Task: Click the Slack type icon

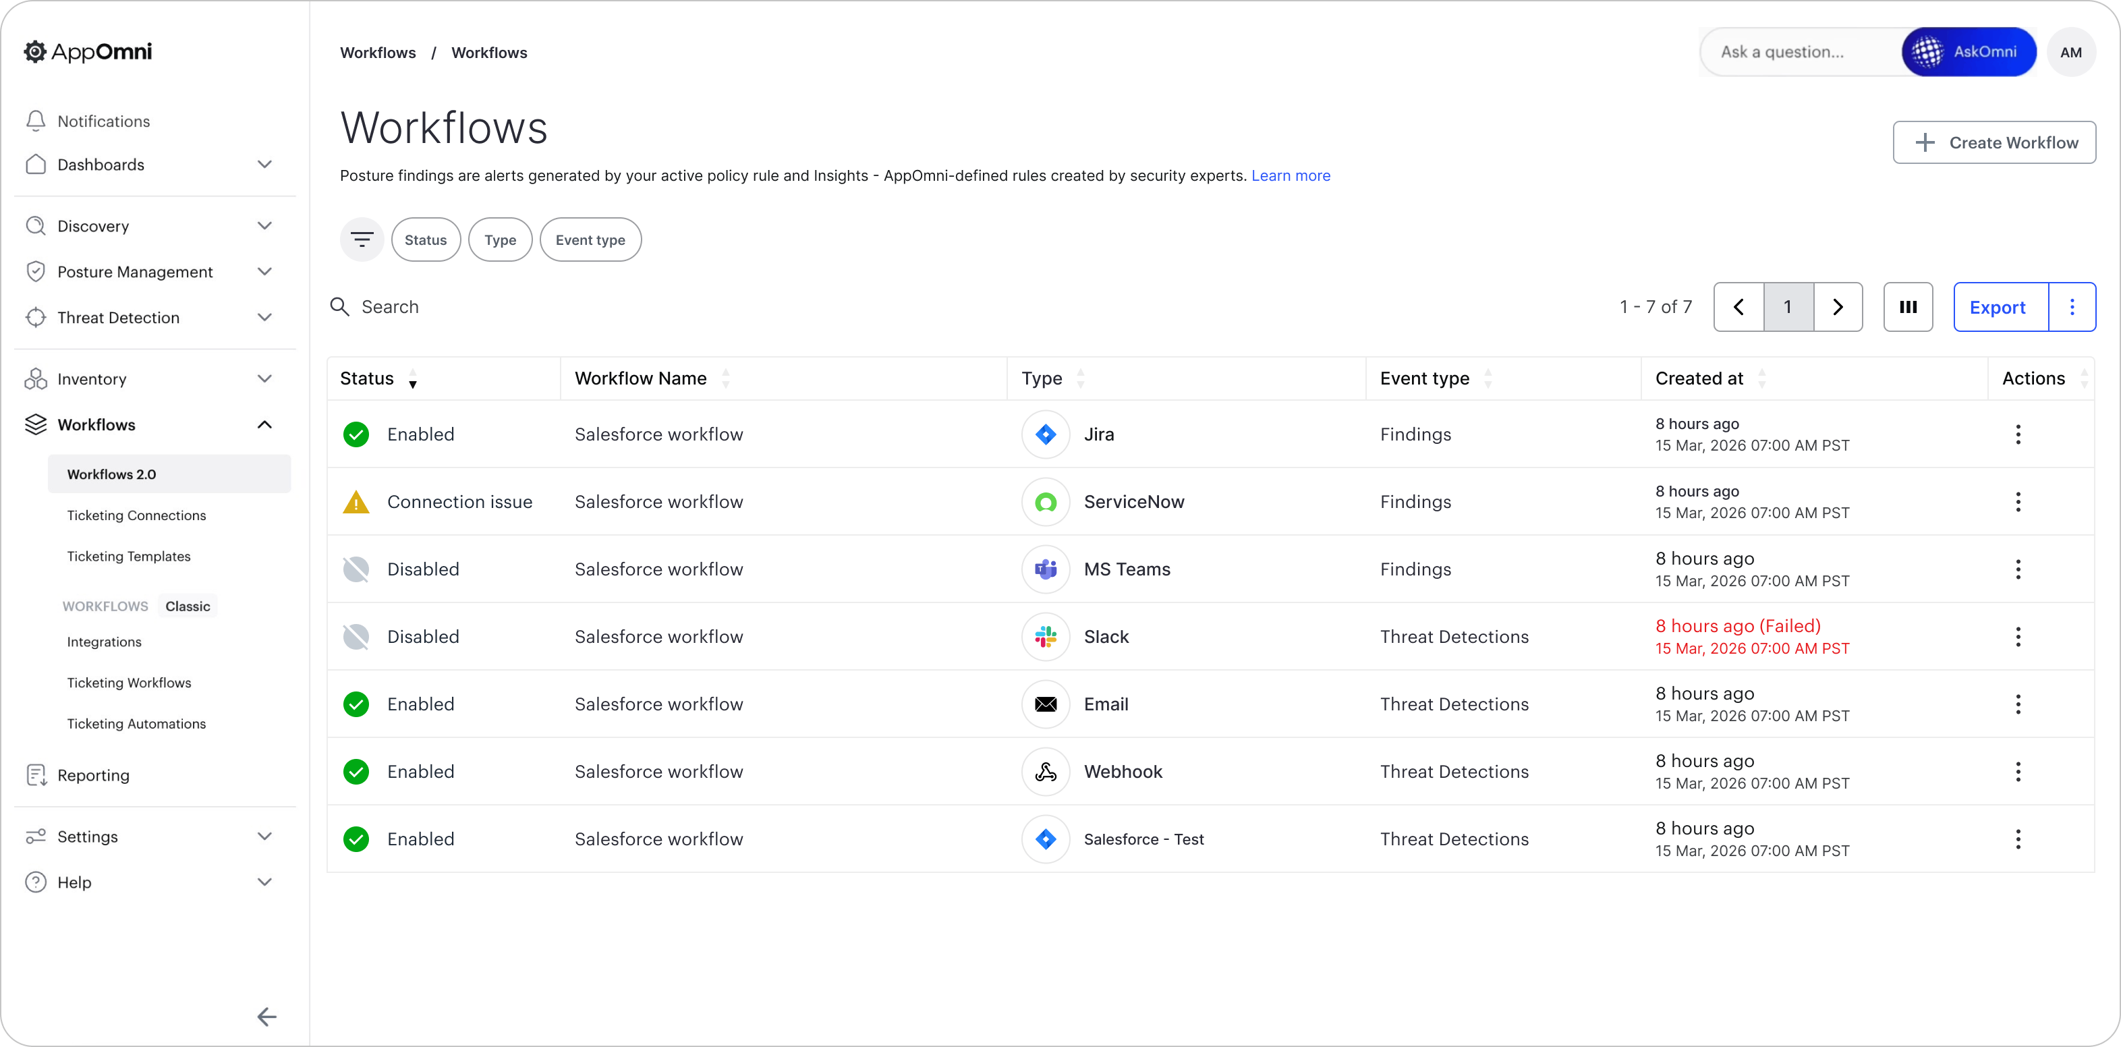Action: 1045,636
